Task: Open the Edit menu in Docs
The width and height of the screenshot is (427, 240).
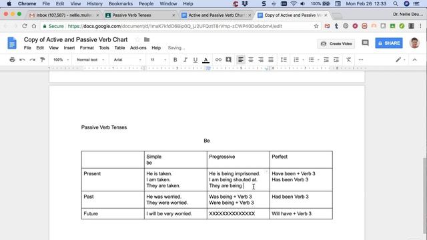Action: click(x=40, y=47)
